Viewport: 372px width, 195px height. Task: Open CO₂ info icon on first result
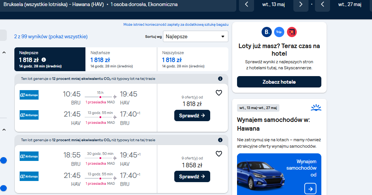click(x=220, y=79)
